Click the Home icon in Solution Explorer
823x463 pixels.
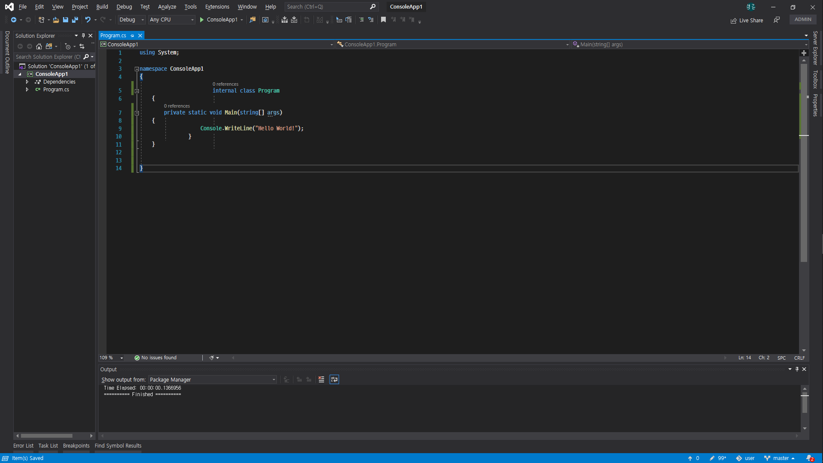39,46
